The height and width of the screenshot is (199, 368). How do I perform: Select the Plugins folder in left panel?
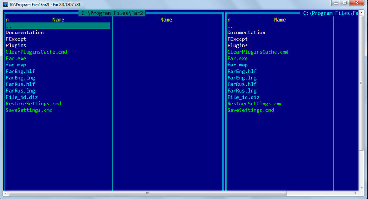16,45
